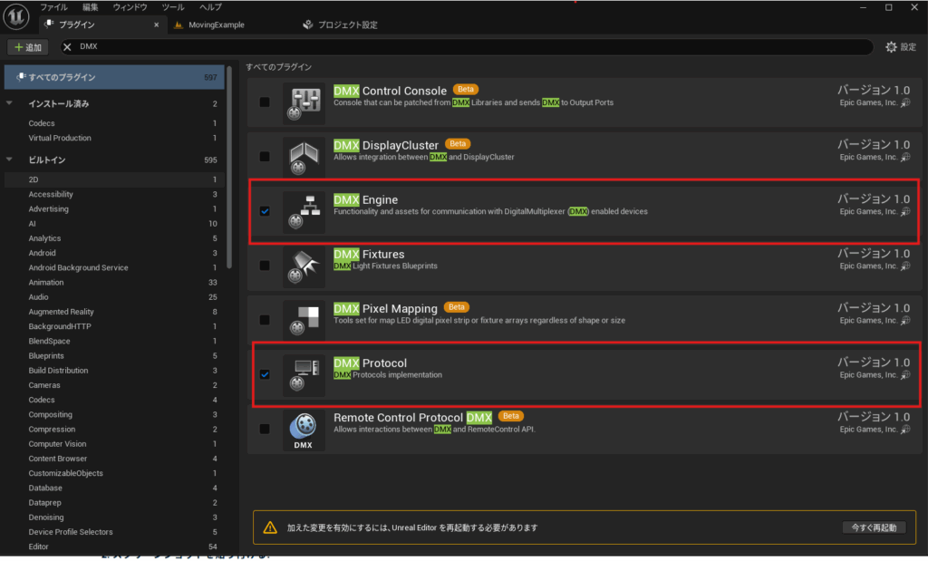
Task: Click the DMX search input field
Action: [467, 47]
